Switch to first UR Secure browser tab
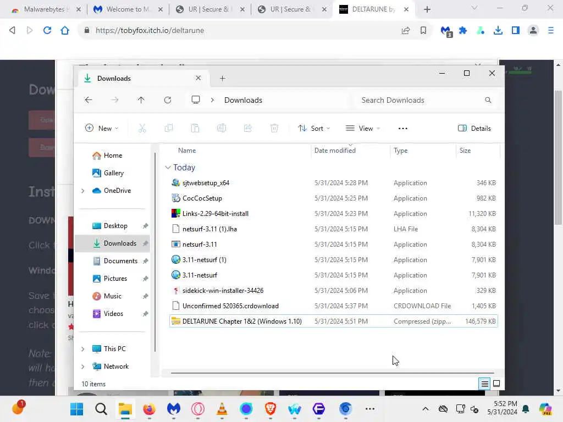Image resolution: width=563 pixels, height=422 pixels. tap(210, 9)
